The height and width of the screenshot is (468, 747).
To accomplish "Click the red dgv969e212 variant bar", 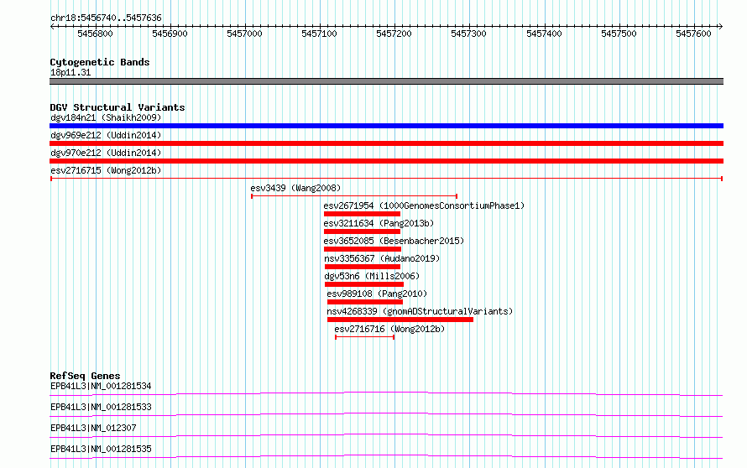I will [x=386, y=143].
